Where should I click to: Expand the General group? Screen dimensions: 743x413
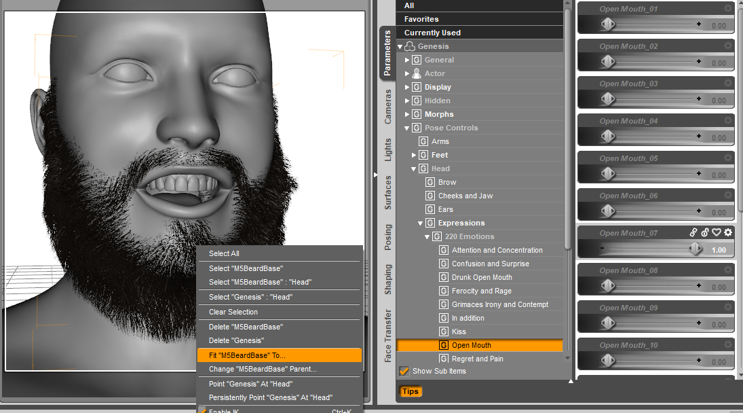coord(407,60)
